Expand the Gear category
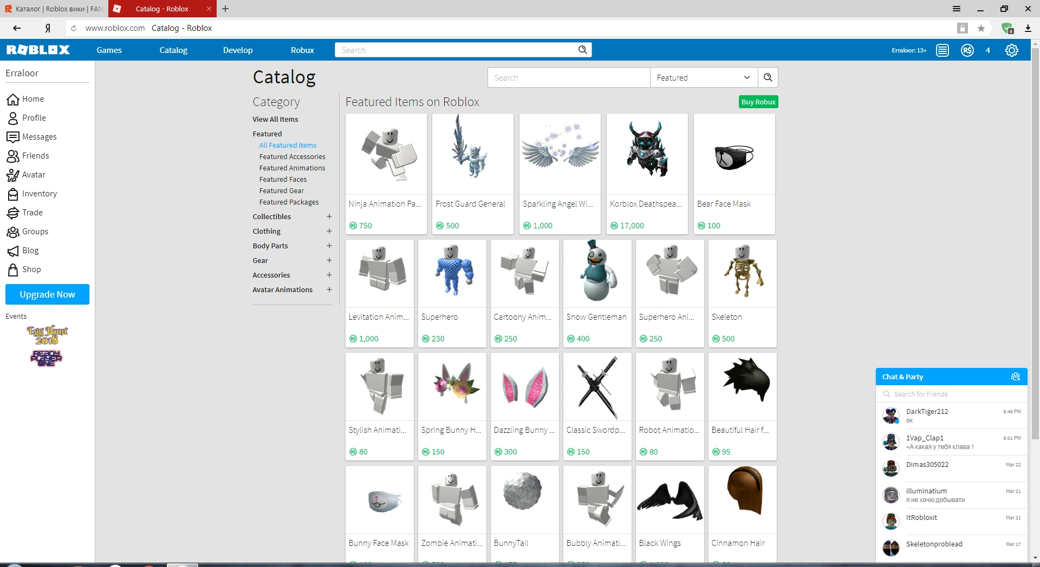Screen dimensions: 1040x567 (x=329, y=260)
